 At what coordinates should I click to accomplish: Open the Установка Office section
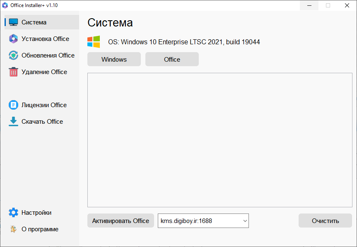click(x=45, y=39)
